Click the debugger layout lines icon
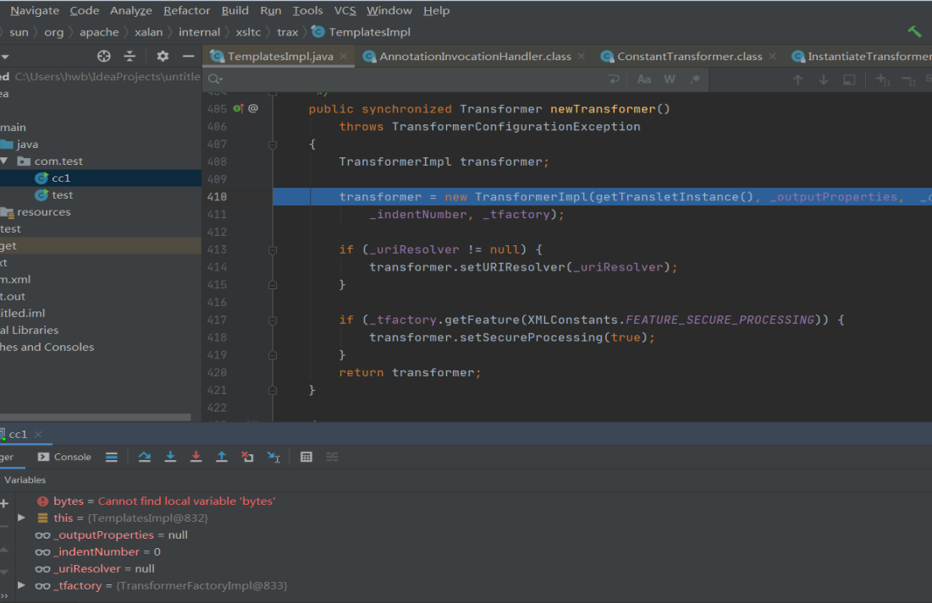Screen dimensions: 932x603 point(111,457)
